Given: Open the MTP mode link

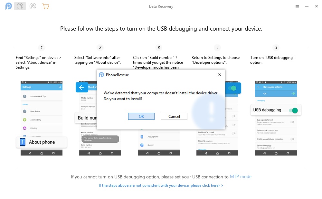Looking at the screenshot, I should [241, 176].
